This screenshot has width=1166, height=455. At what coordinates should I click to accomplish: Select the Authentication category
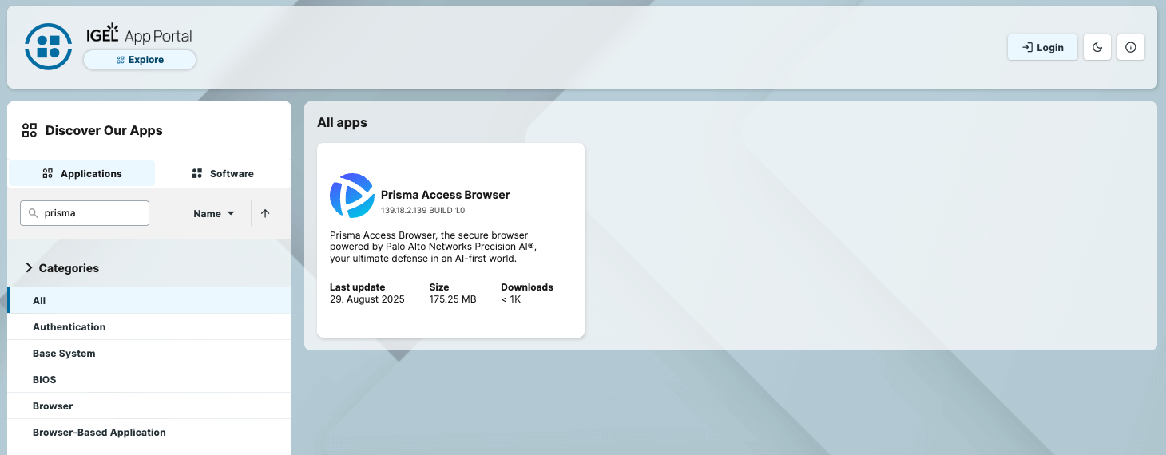[149, 327]
